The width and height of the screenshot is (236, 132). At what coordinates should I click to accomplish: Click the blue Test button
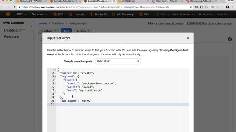click(66, 31)
